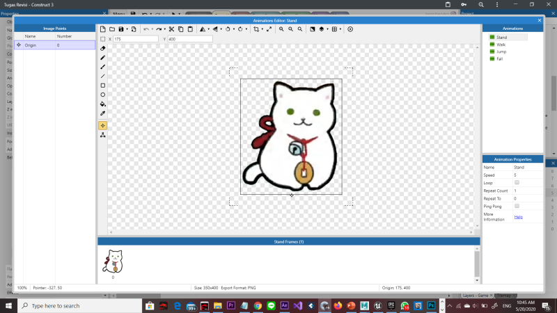The height and width of the screenshot is (313, 557).
Task: Select the rectangle selection tool beside X field
Action: tap(102, 39)
